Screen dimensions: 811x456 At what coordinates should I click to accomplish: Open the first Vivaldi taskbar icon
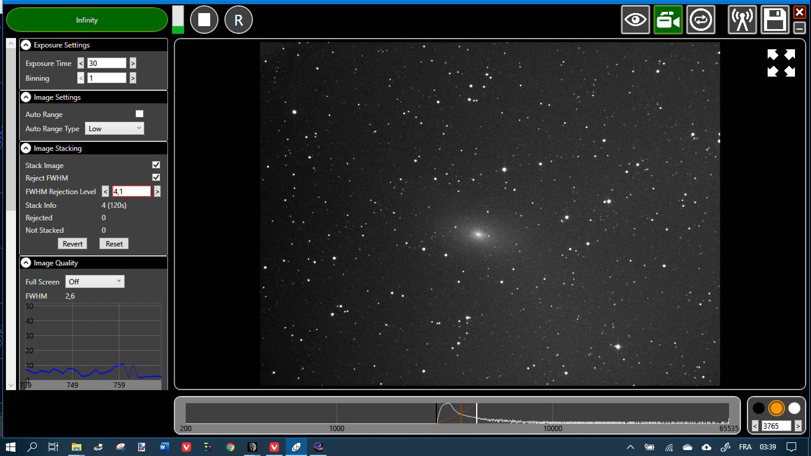[x=186, y=447]
